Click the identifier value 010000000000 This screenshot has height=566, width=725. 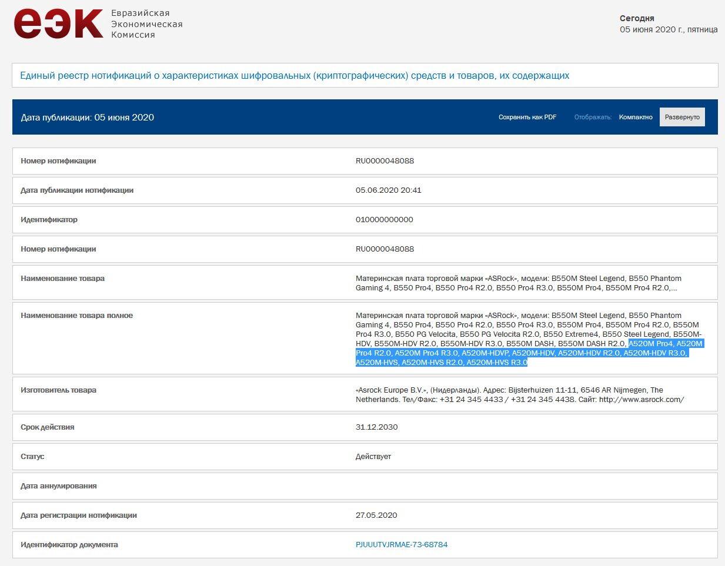coord(384,219)
